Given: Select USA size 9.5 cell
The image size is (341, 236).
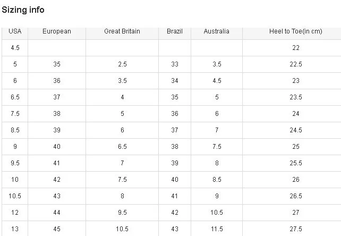Looking at the screenshot, I should click(x=15, y=163).
